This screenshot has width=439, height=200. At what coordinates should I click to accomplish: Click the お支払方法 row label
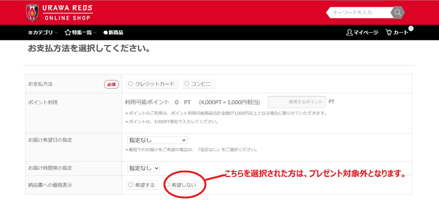pyautogui.click(x=41, y=84)
